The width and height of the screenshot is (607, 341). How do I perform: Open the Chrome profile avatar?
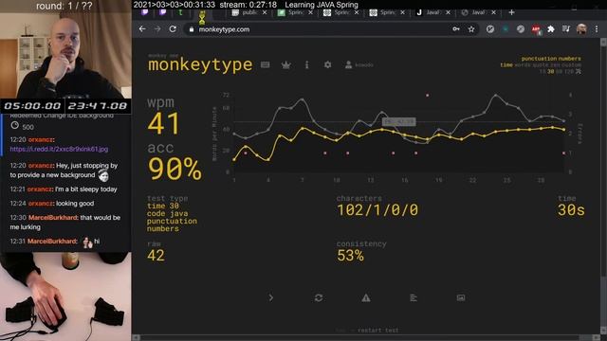click(x=581, y=29)
